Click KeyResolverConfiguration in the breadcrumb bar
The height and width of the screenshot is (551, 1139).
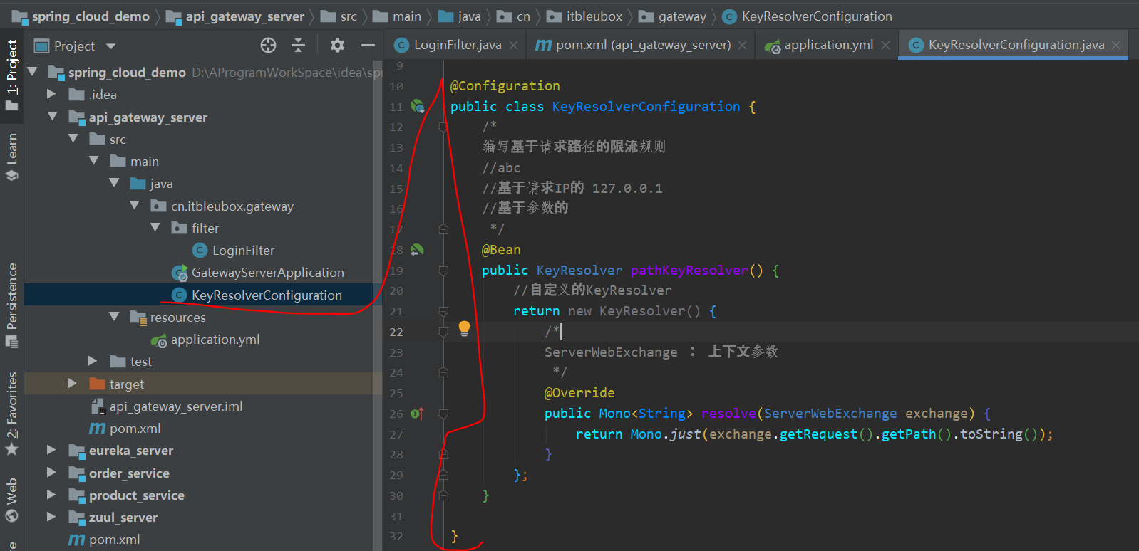[807, 16]
